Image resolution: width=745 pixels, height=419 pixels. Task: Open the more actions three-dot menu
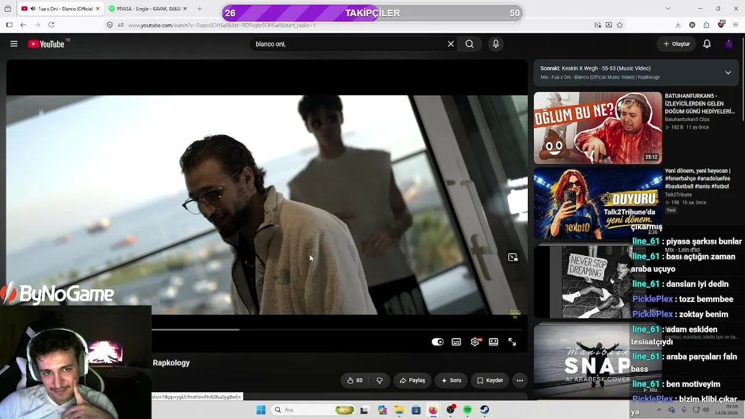click(520, 381)
